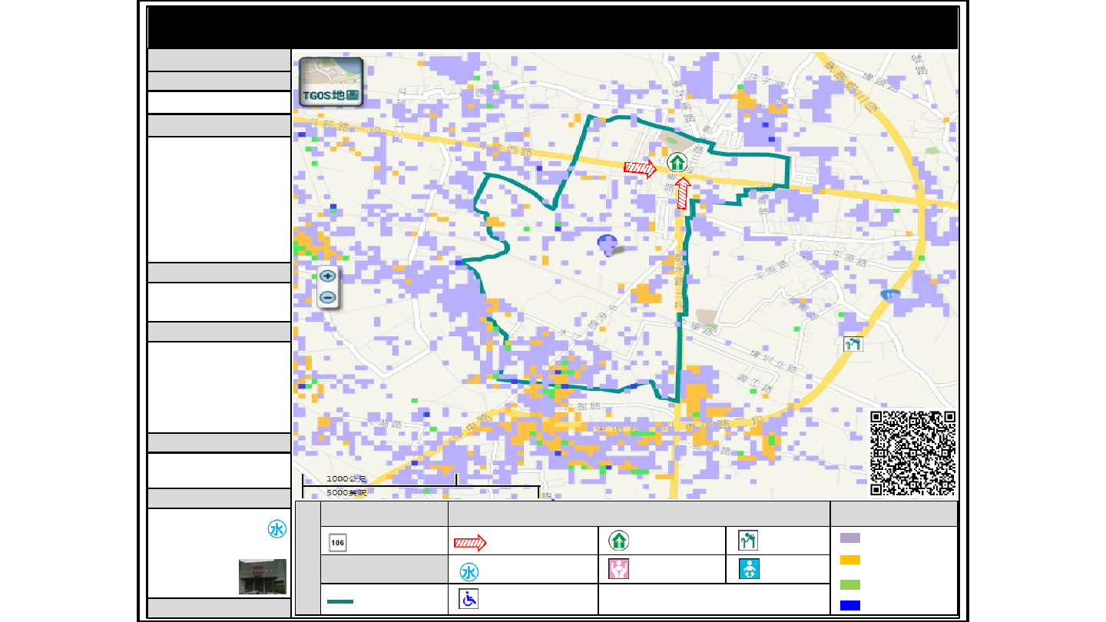Click the 106 route number legend icon
The width and height of the screenshot is (1106, 622).
pos(337,542)
